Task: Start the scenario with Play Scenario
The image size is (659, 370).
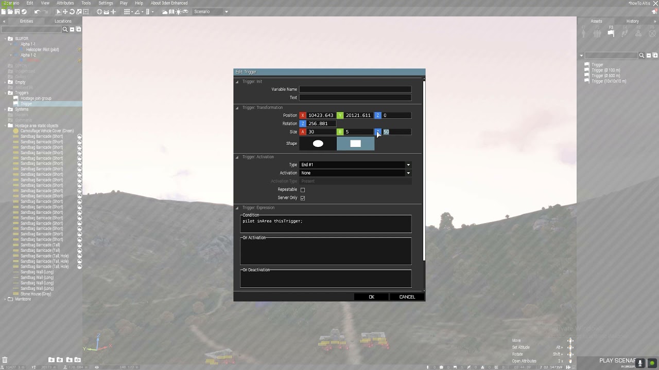Action: coord(617,361)
